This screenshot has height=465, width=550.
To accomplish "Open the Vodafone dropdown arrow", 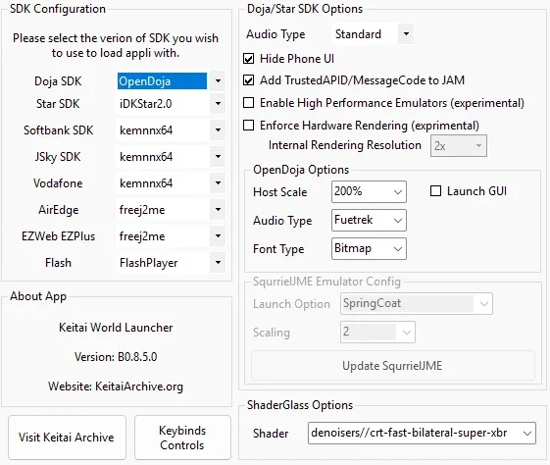I will (x=218, y=183).
